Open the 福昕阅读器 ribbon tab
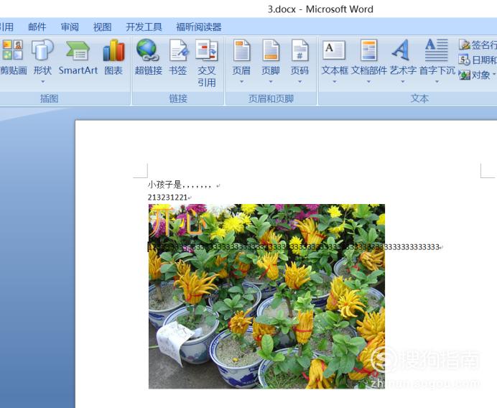Screen dimensions: 497x408 [199, 27]
